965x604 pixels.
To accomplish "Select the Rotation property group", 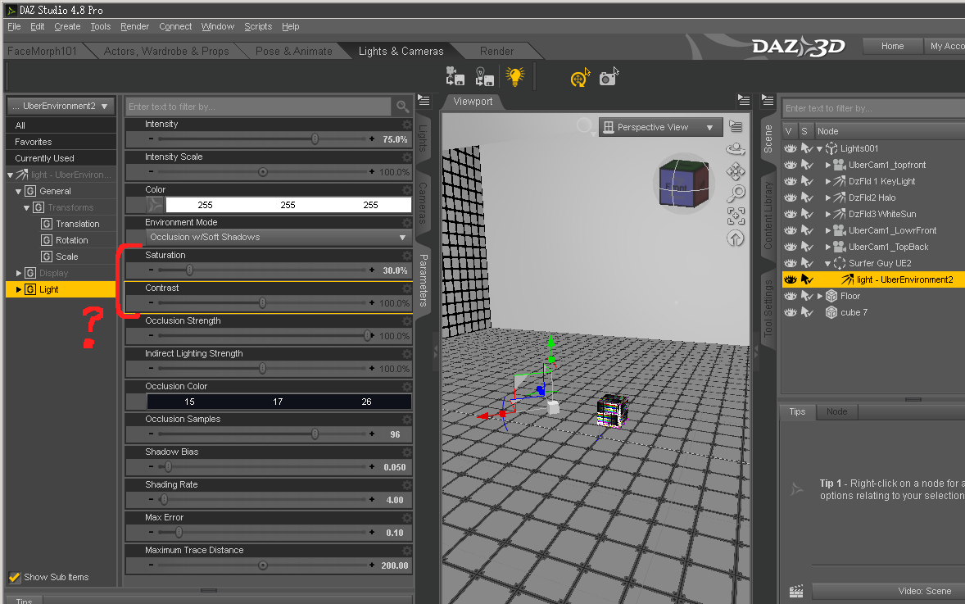I will (71, 240).
